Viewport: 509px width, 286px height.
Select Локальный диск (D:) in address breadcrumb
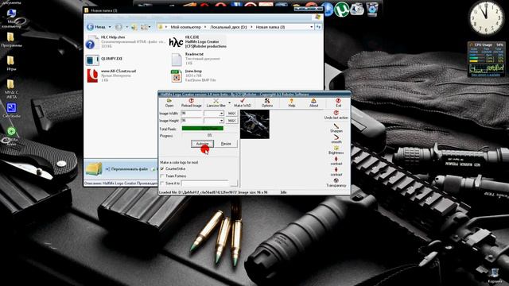pyautogui.click(x=228, y=27)
